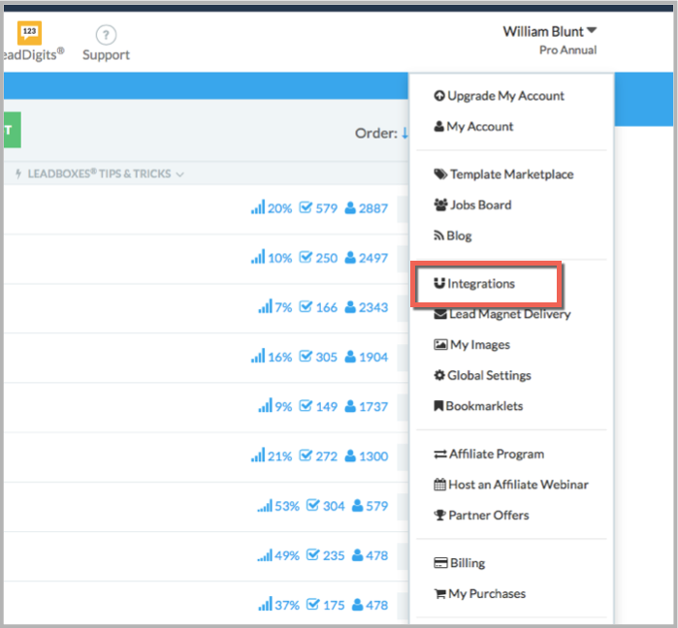This screenshot has width=678, height=628.
Task: Open My Purchases
Action: point(479,594)
